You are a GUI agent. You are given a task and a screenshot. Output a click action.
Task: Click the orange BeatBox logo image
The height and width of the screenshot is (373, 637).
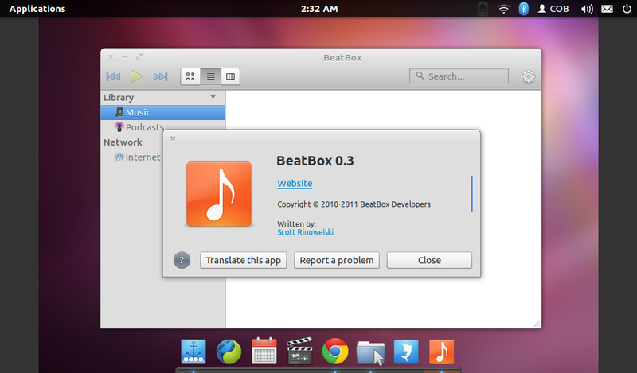(x=219, y=194)
